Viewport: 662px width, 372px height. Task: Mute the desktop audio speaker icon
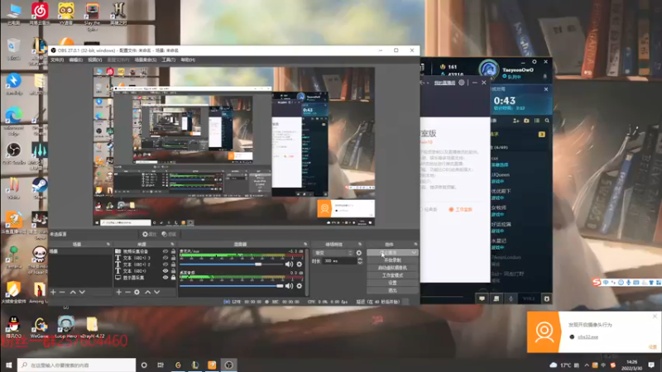289,285
